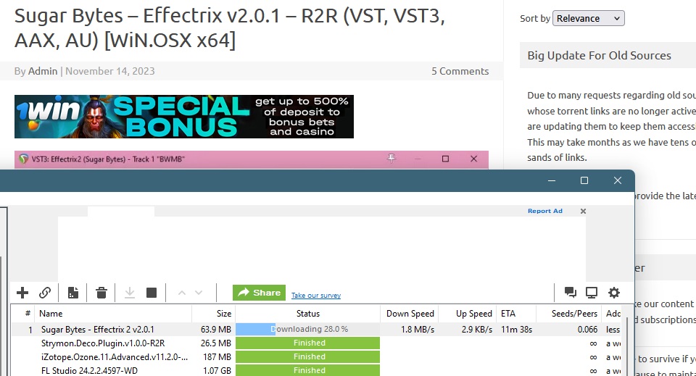Image resolution: width=696 pixels, height=376 pixels.
Task: Click the 1.07 GB size cell
Action: (x=217, y=371)
